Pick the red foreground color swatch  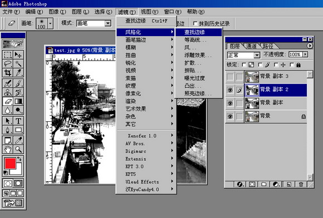10,163
